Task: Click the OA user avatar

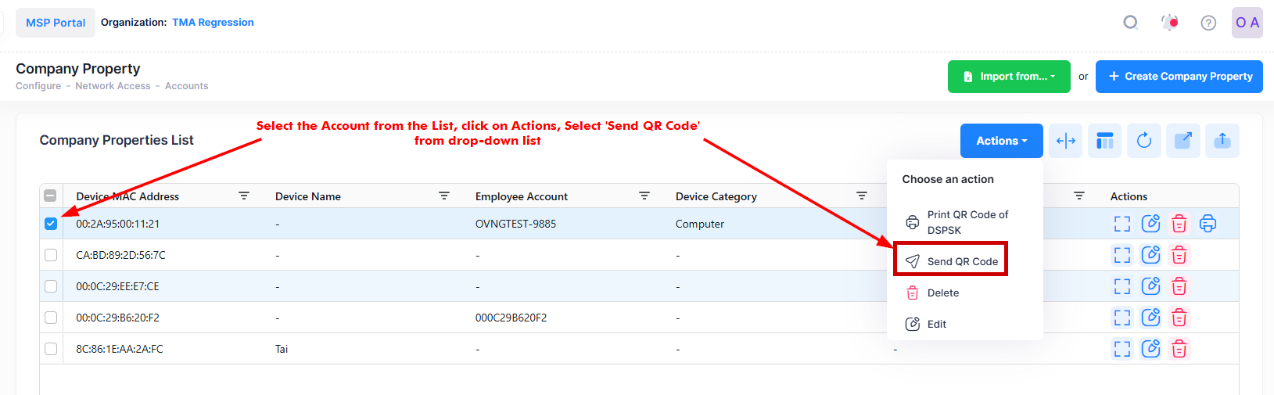Action: pyautogui.click(x=1247, y=23)
